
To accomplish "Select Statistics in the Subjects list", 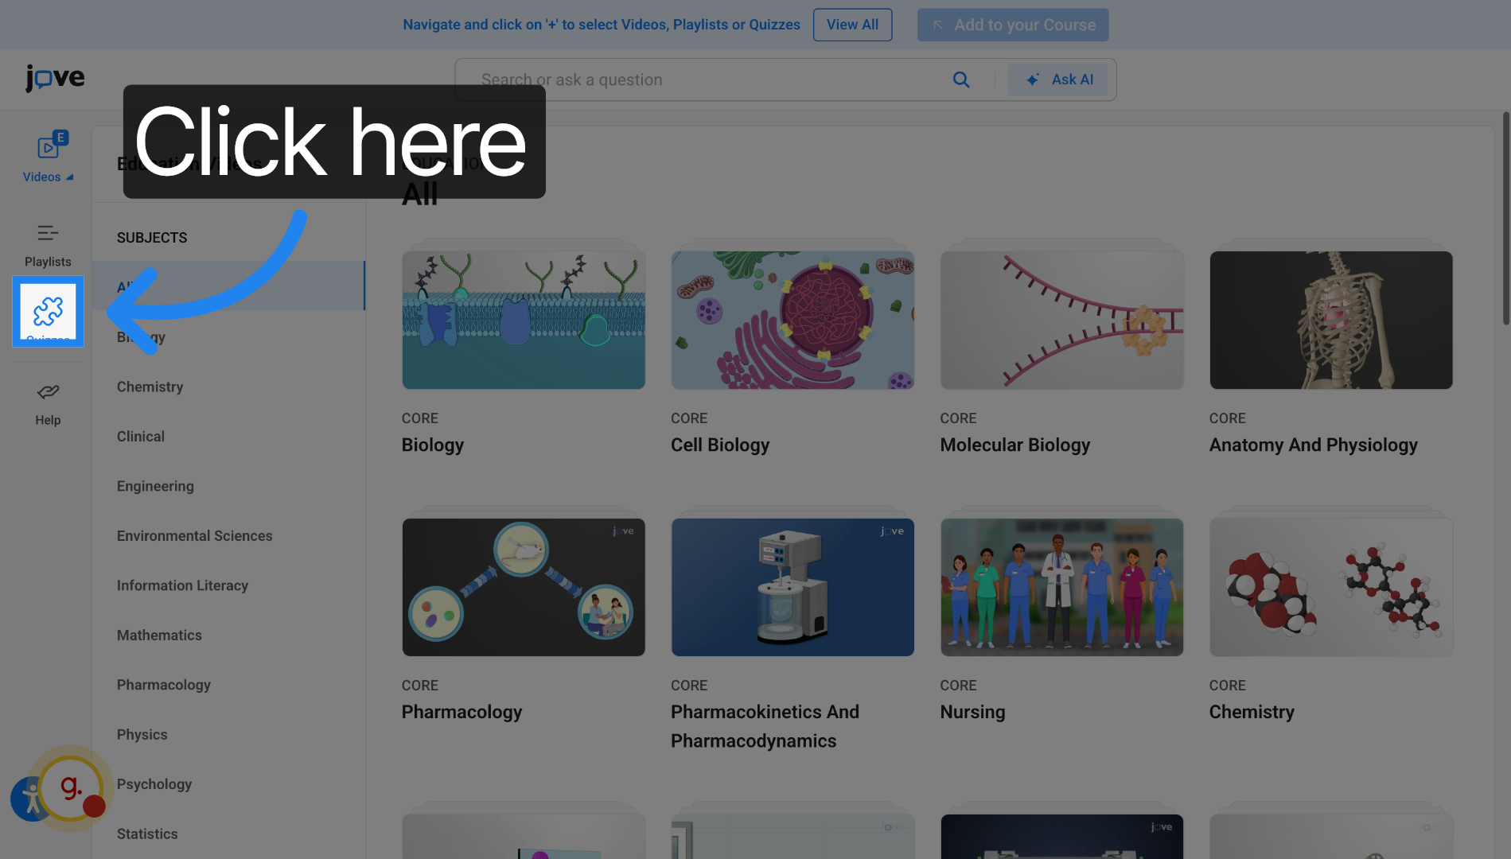I will tap(147, 834).
